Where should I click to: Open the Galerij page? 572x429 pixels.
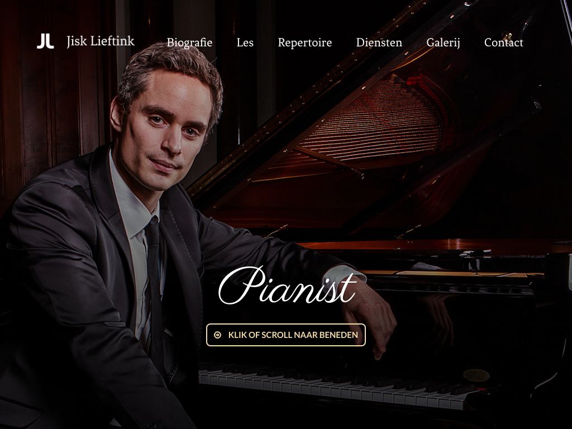(443, 42)
